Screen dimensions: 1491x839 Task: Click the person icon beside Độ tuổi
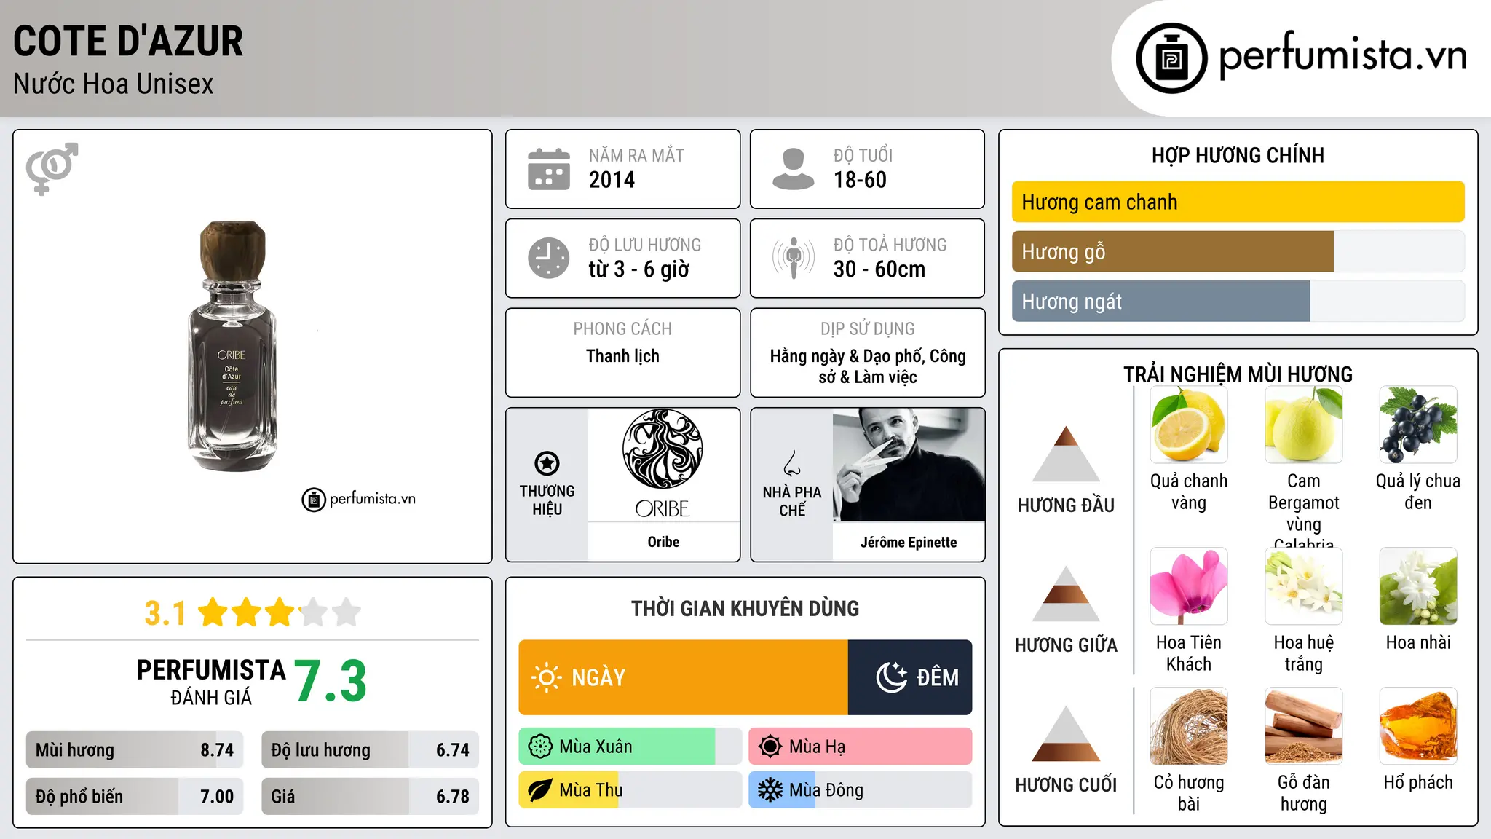(793, 169)
